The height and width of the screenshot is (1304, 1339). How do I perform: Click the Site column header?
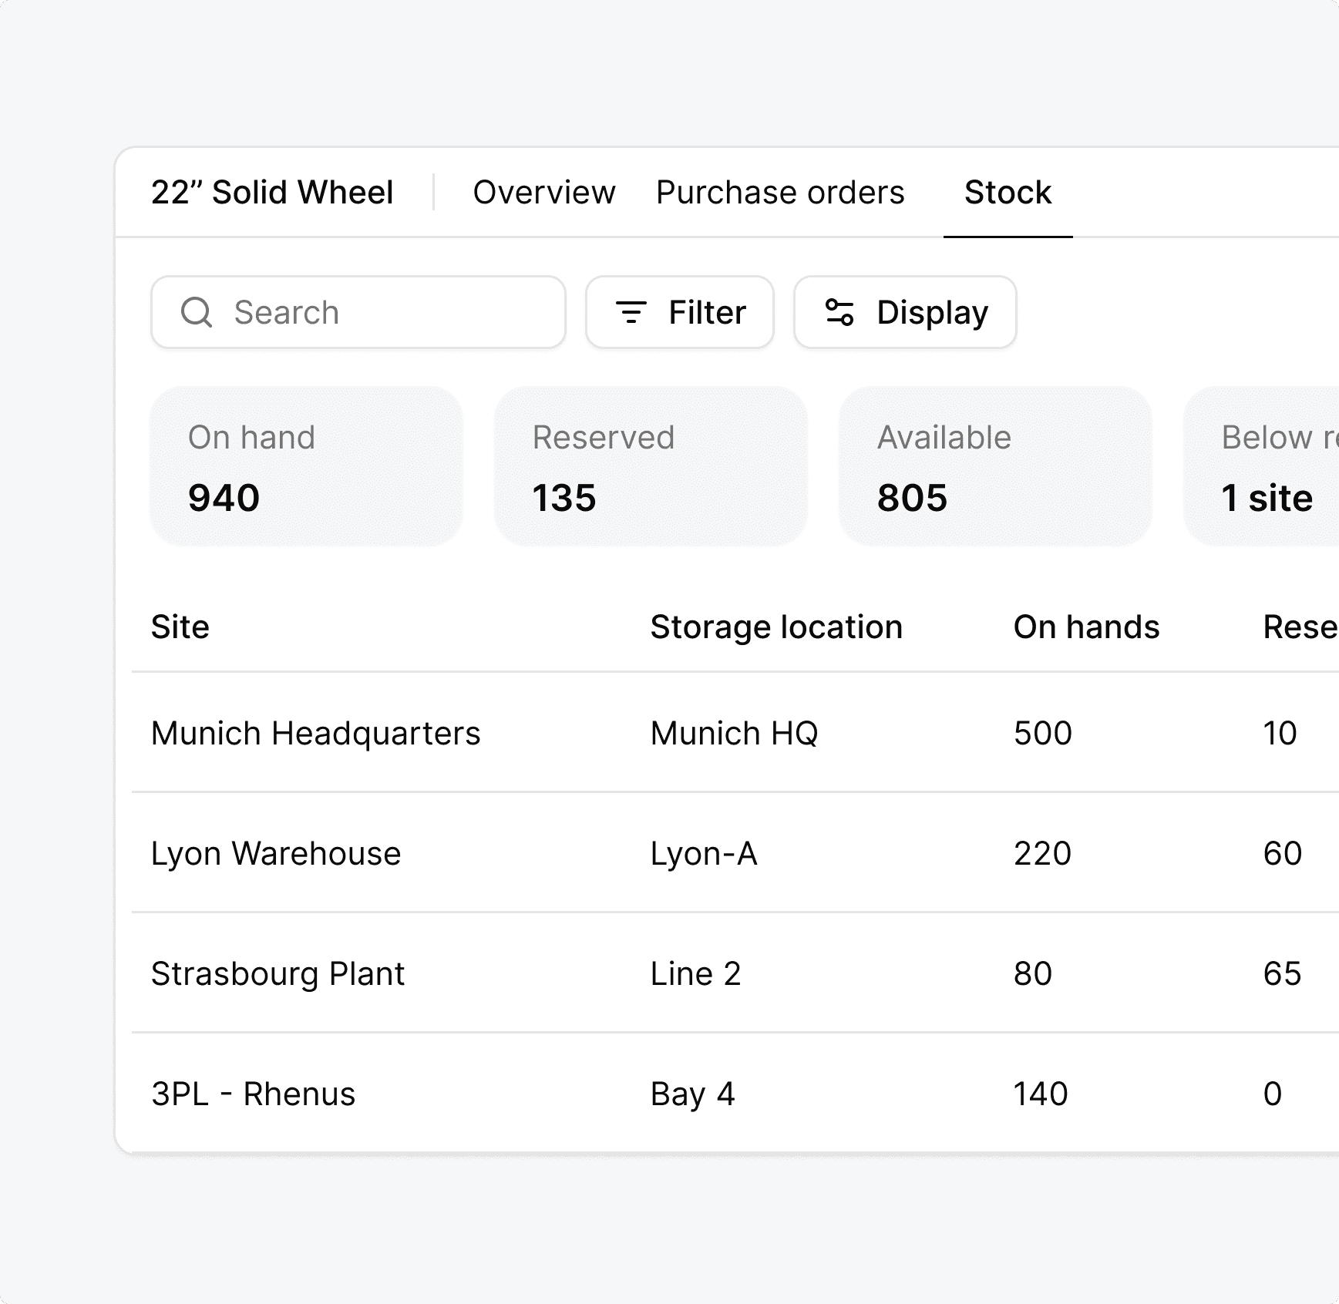tap(180, 627)
